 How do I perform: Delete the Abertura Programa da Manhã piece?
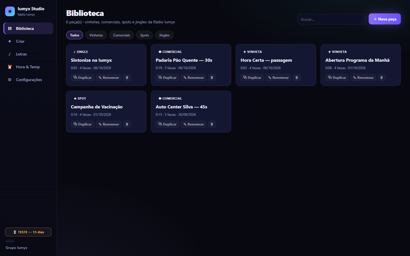click(382, 78)
